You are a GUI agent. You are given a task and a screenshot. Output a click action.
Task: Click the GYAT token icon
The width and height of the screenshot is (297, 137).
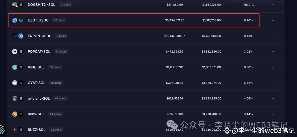(15, 83)
